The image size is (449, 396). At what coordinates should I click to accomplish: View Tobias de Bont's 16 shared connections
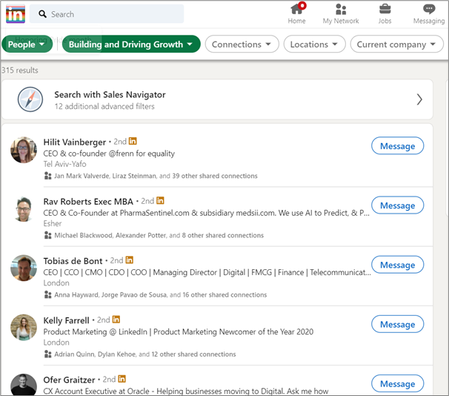tap(161, 294)
